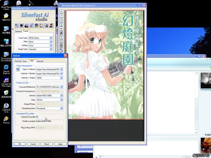This screenshot has height=158, width=211.
Task: Click the Apply button in Options
Action: click(x=60, y=144)
